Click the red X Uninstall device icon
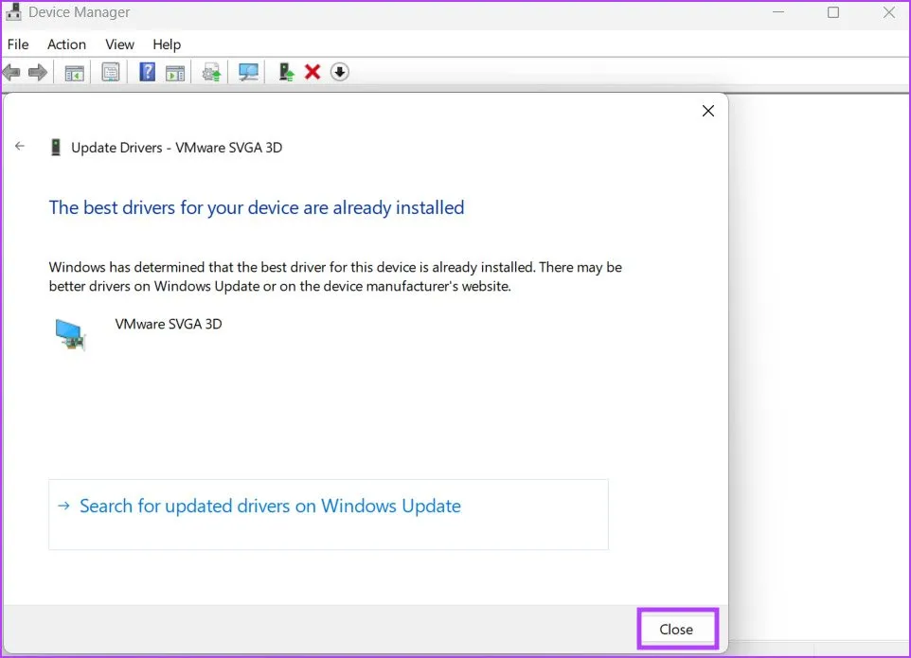 coord(313,72)
